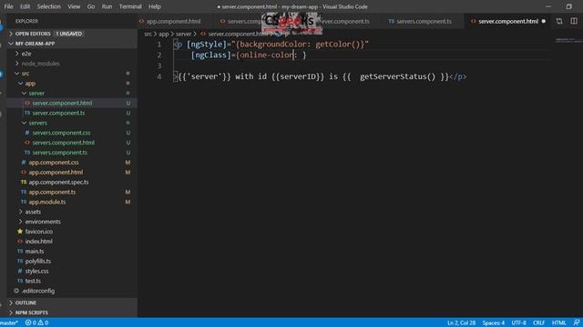The width and height of the screenshot is (583, 327).
Task: Place cursor on code line 4
Action: (x=320, y=76)
